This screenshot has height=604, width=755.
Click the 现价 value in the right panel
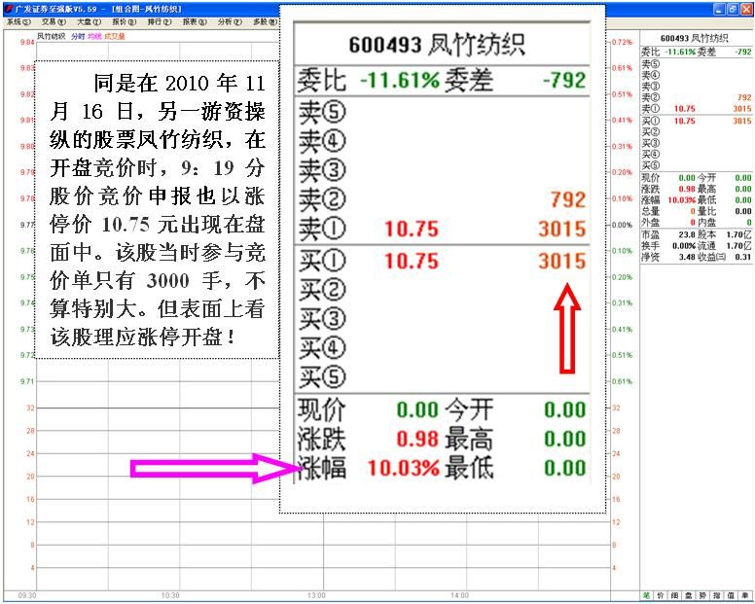coord(687,178)
